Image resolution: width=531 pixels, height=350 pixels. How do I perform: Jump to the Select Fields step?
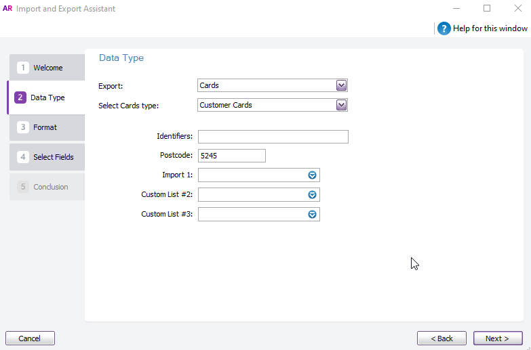click(53, 157)
